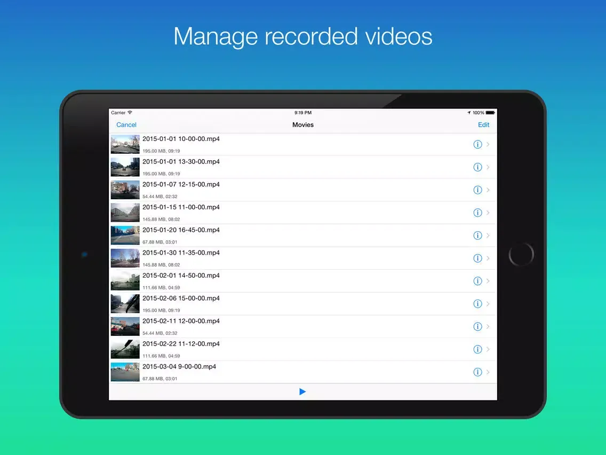Viewport: 606px width, 455px height.
Task: Show details icon for 2015-01-15 11-00-00.mp4
Action: click(x=477, y=213)
